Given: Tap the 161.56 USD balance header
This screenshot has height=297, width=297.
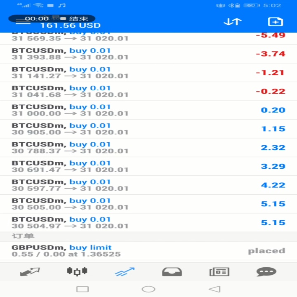Looking at the screenshot, I should point(70,26).
